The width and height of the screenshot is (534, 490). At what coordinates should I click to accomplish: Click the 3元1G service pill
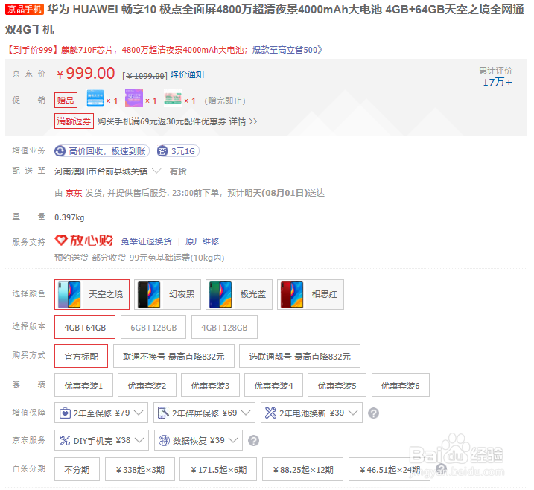178,151
